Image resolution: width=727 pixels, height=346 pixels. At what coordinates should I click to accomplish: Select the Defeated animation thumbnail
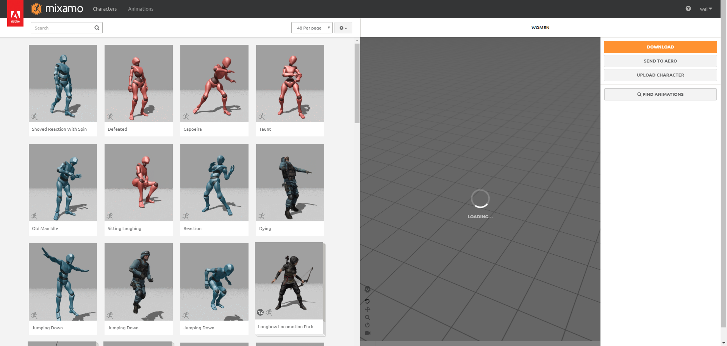click(x=139, y=83)
